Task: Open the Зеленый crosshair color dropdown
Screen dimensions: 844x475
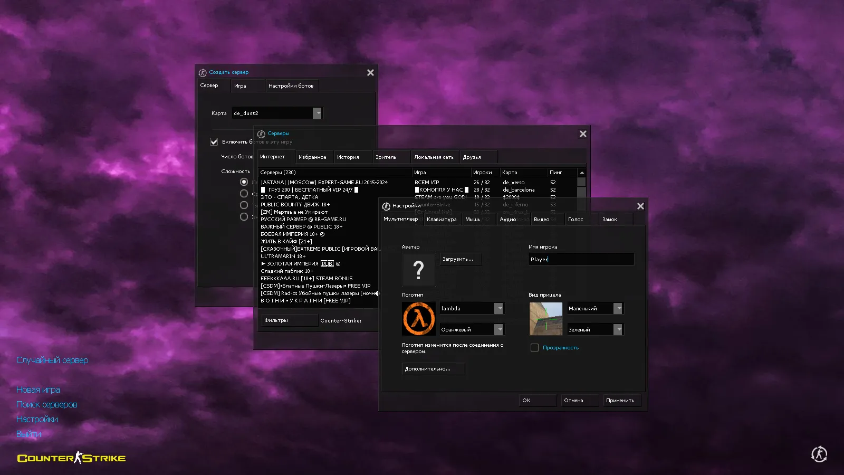Action: coord(618,330)
